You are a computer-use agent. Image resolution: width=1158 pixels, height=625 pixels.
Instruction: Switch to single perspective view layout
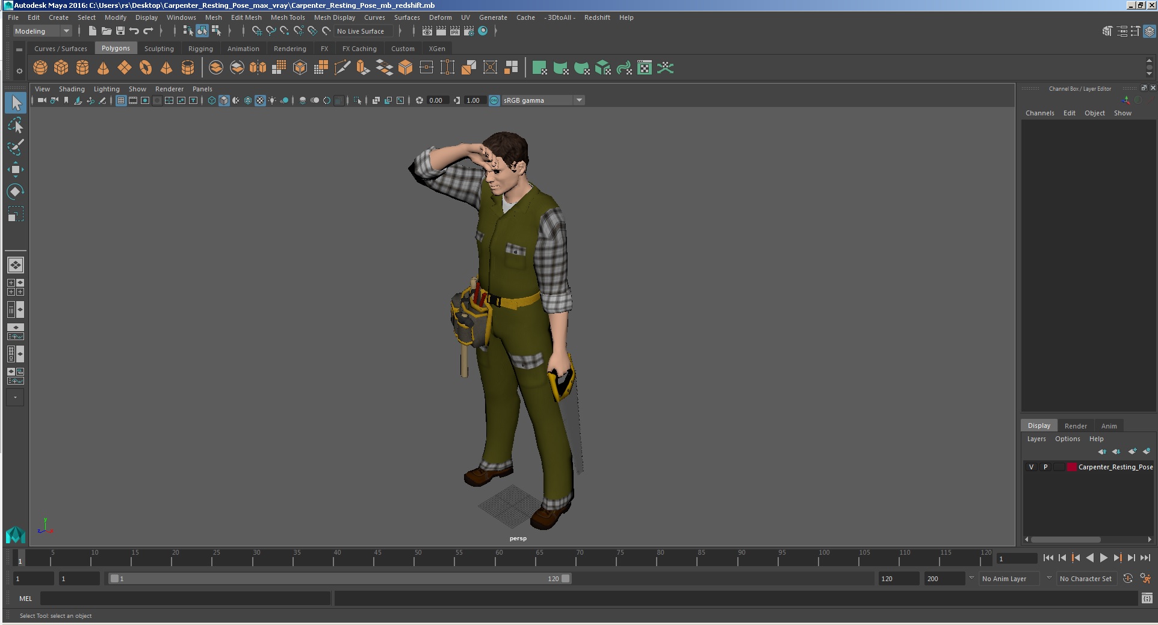click(16, 265)
